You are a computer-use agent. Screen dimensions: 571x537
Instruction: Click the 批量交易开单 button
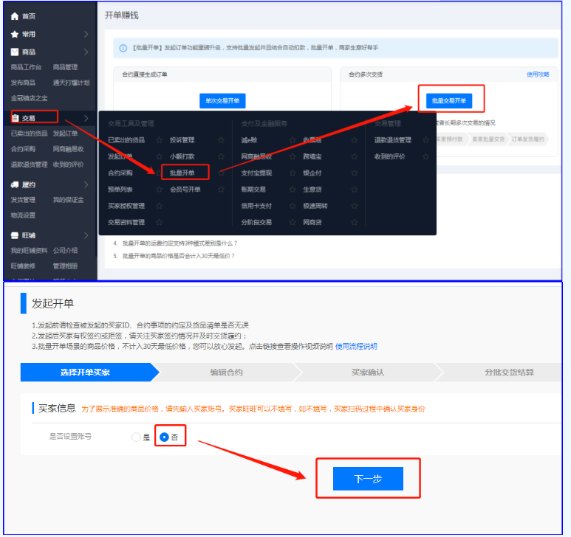448,100
